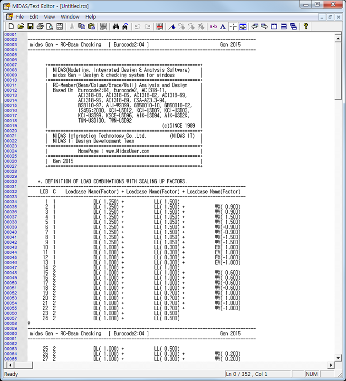Click the page setup icon after print preview
The image size is (346, 381).
pos(59,27)
